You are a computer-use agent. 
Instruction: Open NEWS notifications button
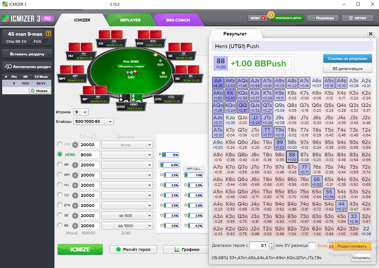(258, 18)
